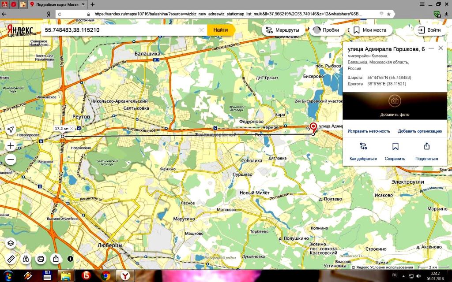This screenshot has height=282, width=452.
Task: Toggle the Пробки traffic layer
Action: tap(326, 30)
